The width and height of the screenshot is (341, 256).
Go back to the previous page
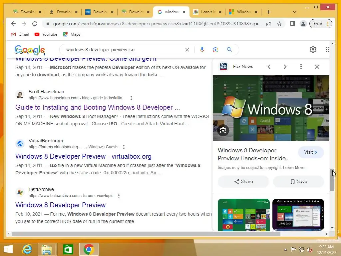(13, 24)
